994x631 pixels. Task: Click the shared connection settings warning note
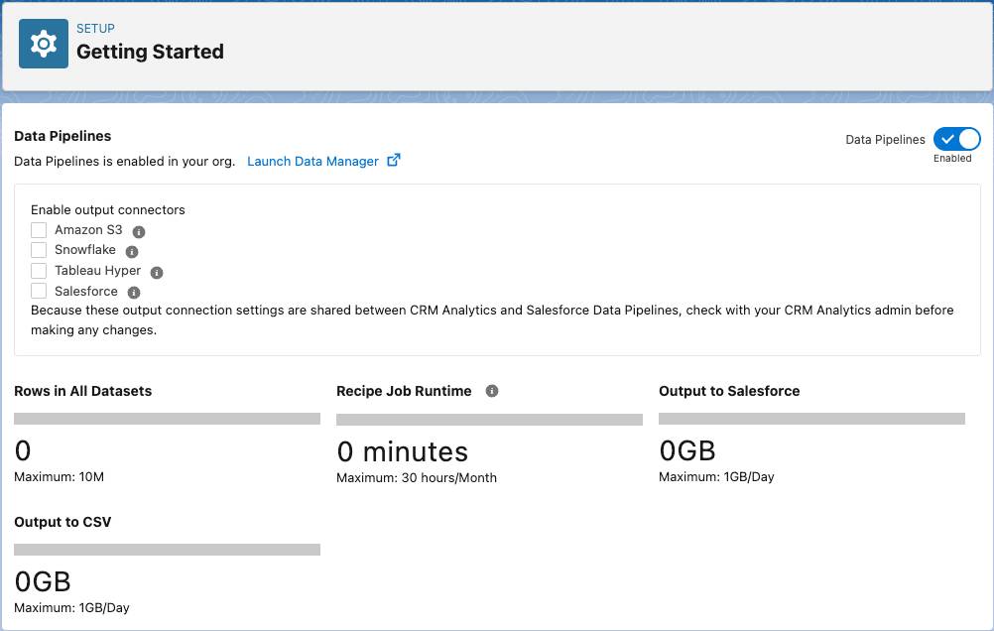492,320
